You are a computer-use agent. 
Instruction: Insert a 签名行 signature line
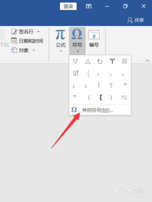22,31
